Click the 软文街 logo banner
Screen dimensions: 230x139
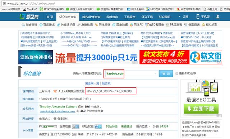tap(206, 57)
